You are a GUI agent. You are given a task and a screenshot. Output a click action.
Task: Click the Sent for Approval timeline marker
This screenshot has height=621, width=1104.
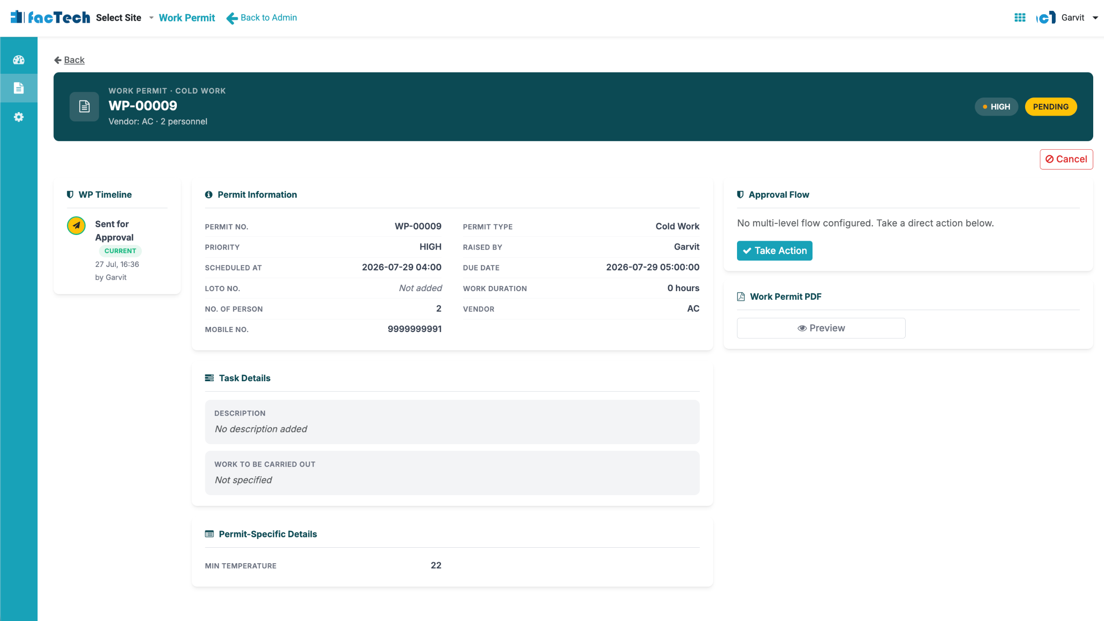point(76,225)
